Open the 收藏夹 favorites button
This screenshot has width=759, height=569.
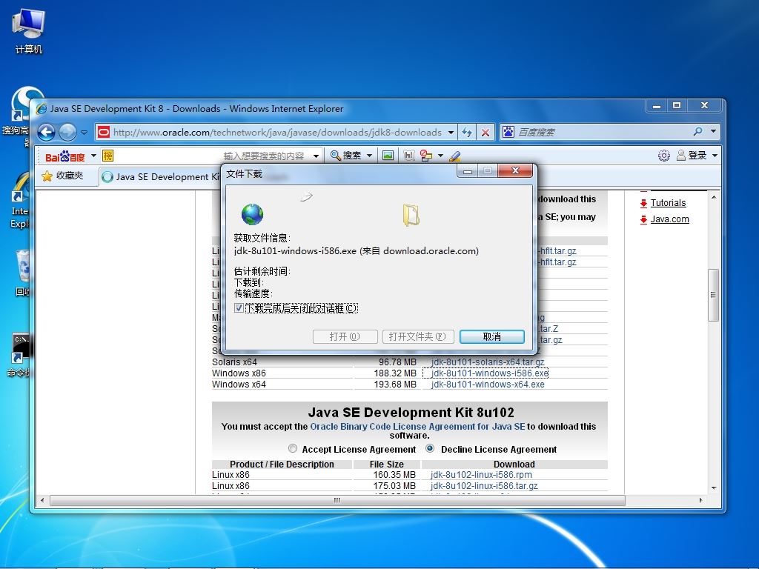tap(63, 176)
